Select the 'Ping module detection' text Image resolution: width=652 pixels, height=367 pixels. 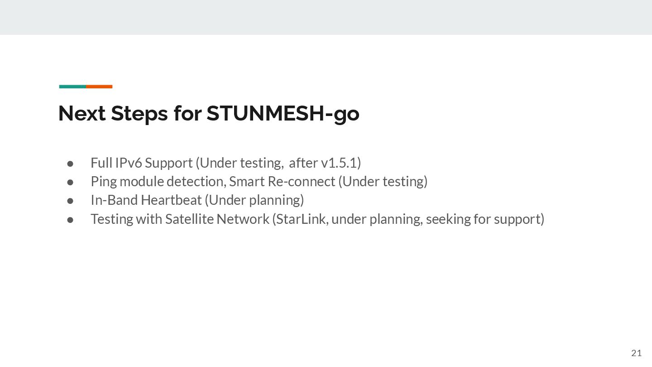158,181
